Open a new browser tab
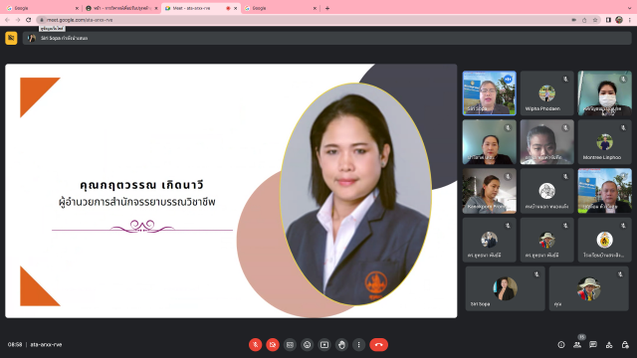The image size is (637, 358). (x=327, y=8)
